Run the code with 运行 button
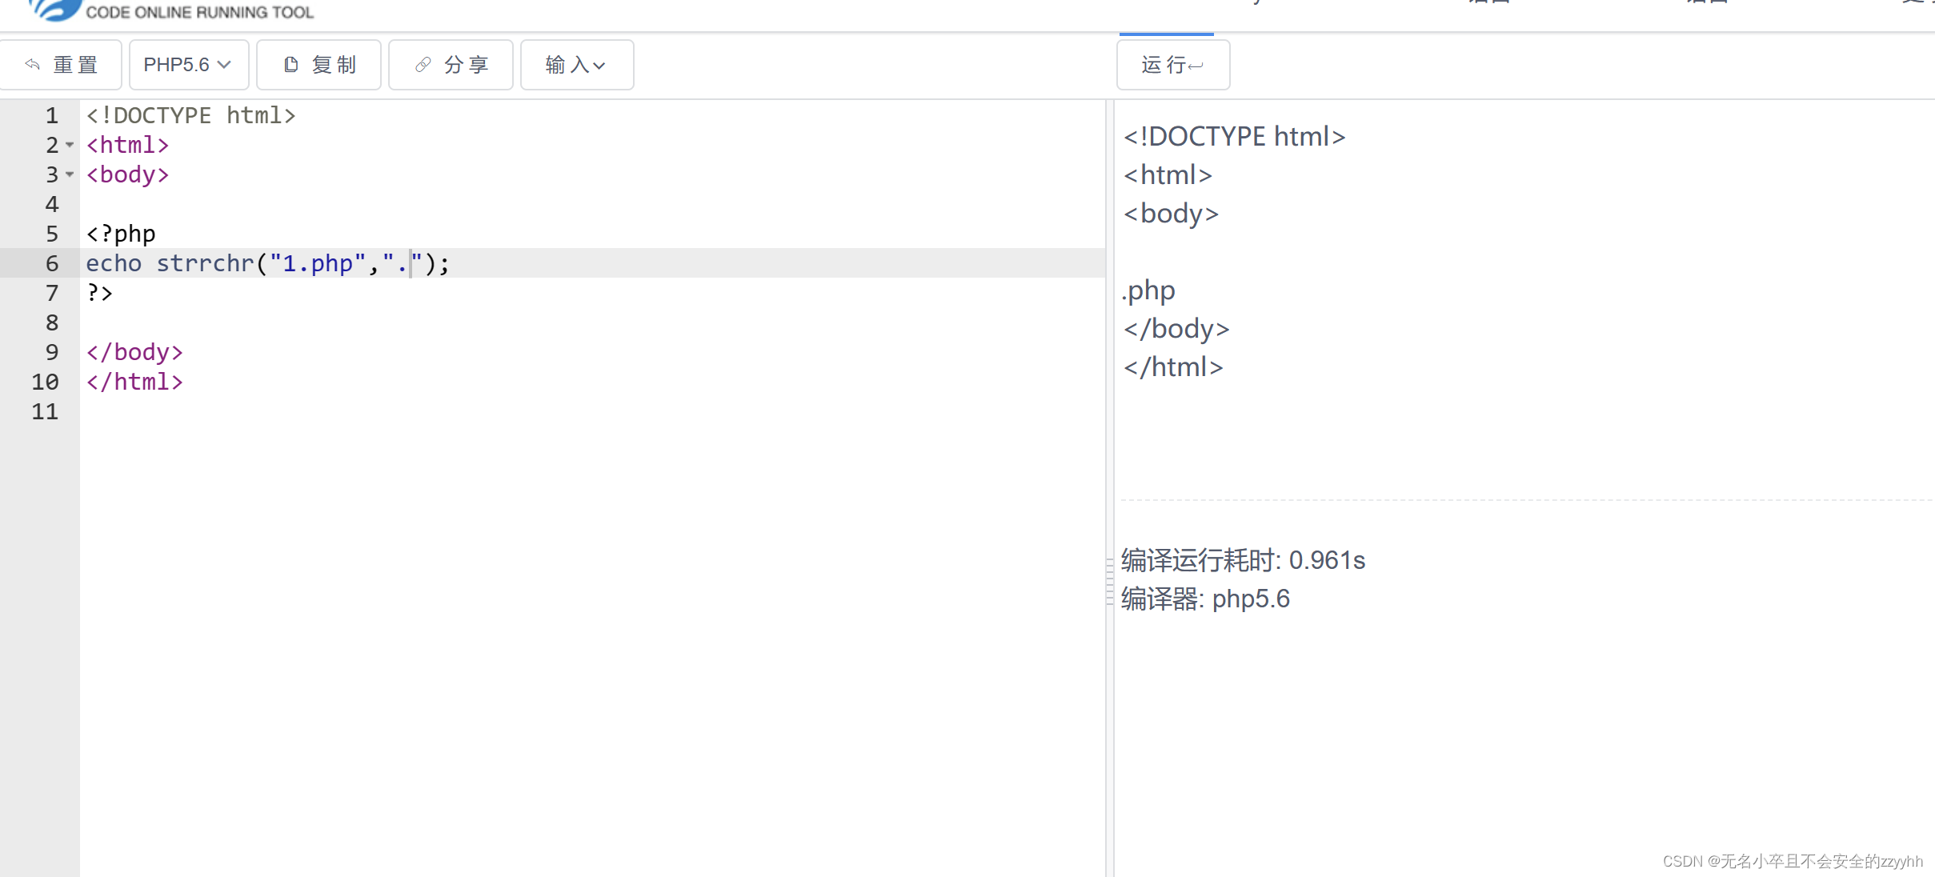1935x877 pixels. pos(1172,65)
